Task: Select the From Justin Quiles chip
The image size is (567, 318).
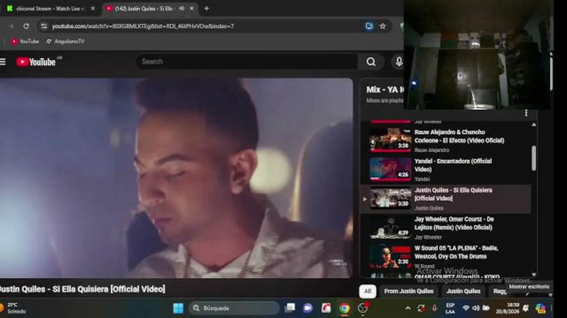Action: [409, 291]
